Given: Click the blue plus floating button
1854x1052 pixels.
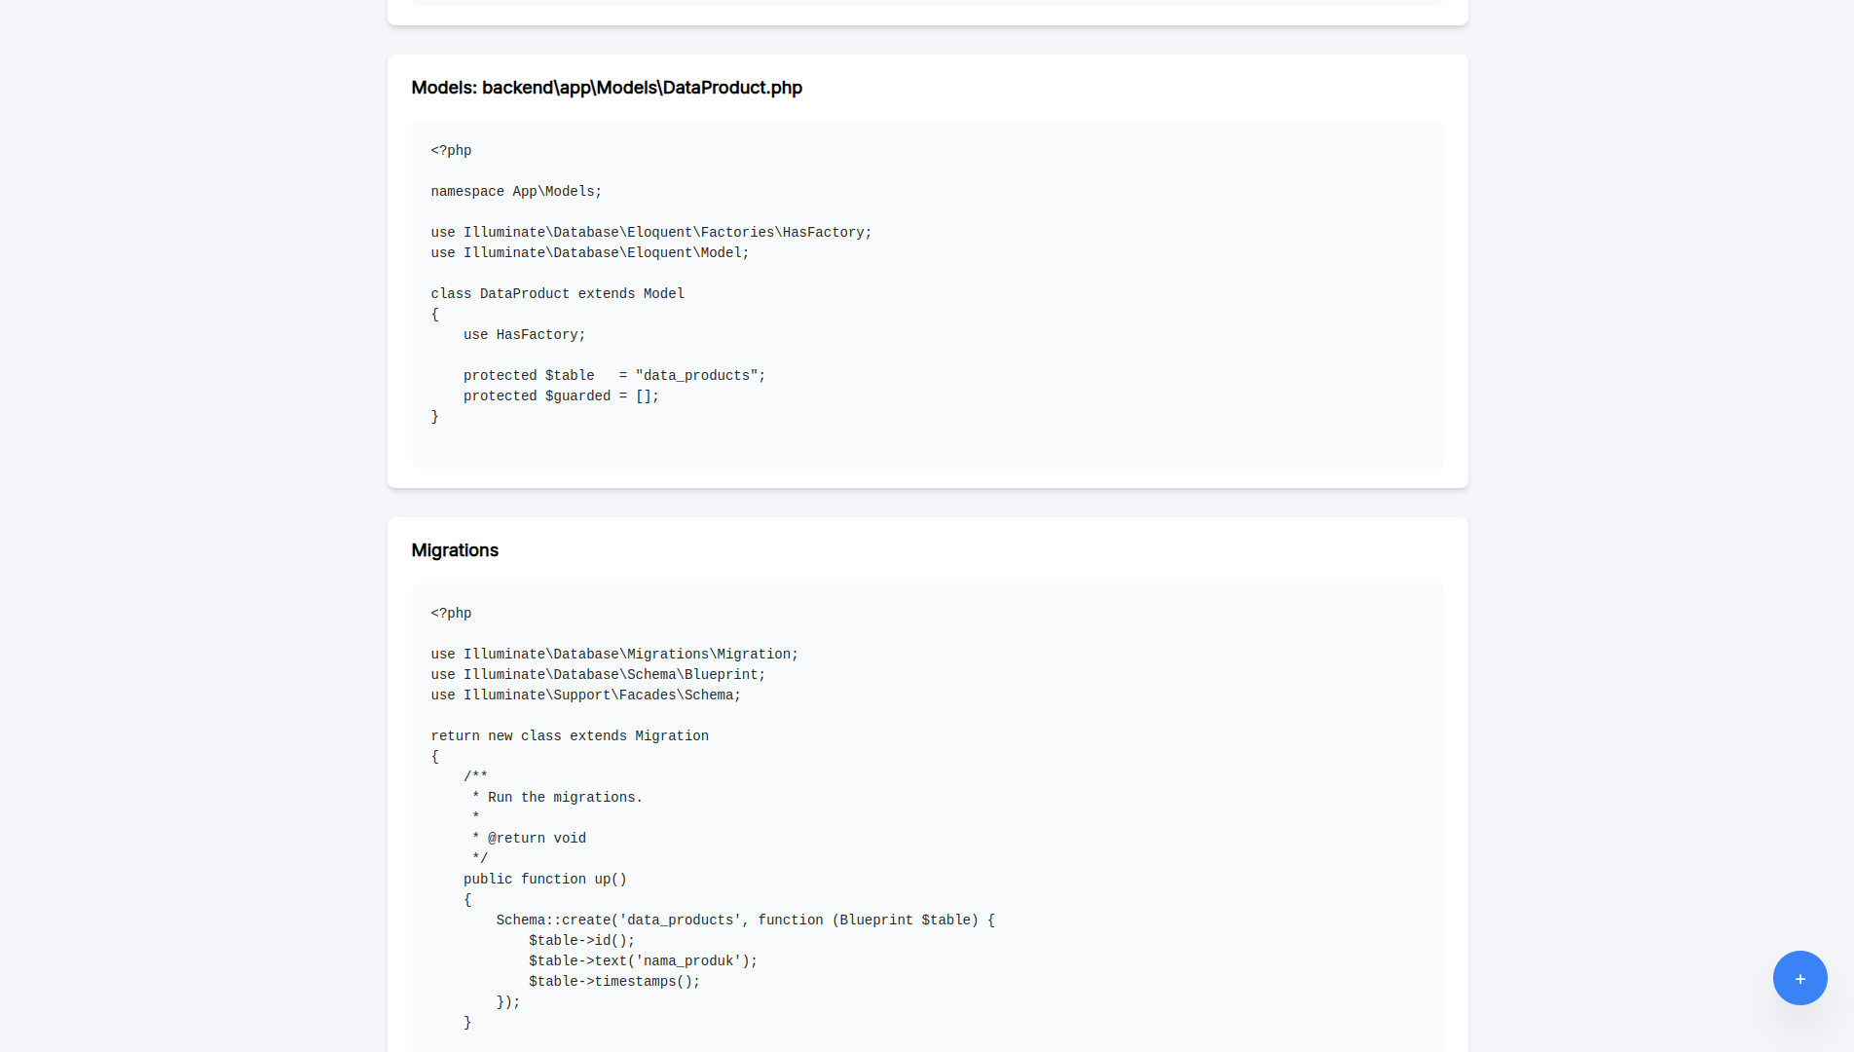Looking at the screenshot, I should [x=1799, y=978].
